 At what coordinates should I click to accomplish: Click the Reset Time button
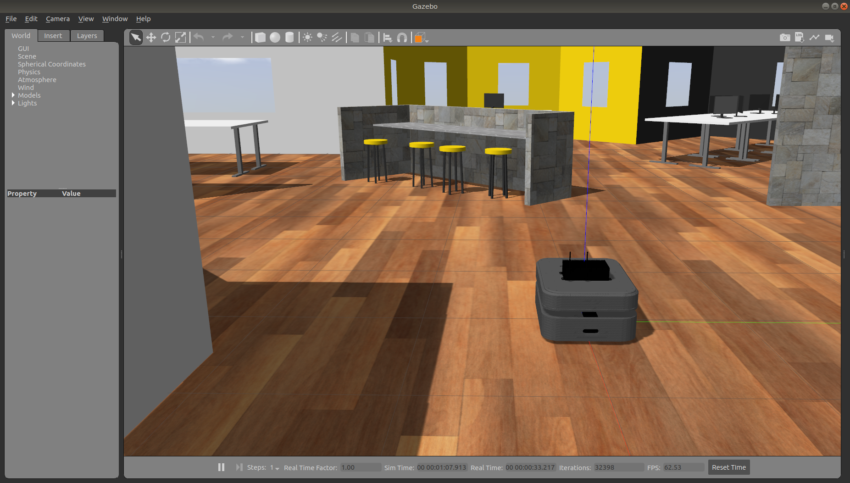tap(728, 467)
